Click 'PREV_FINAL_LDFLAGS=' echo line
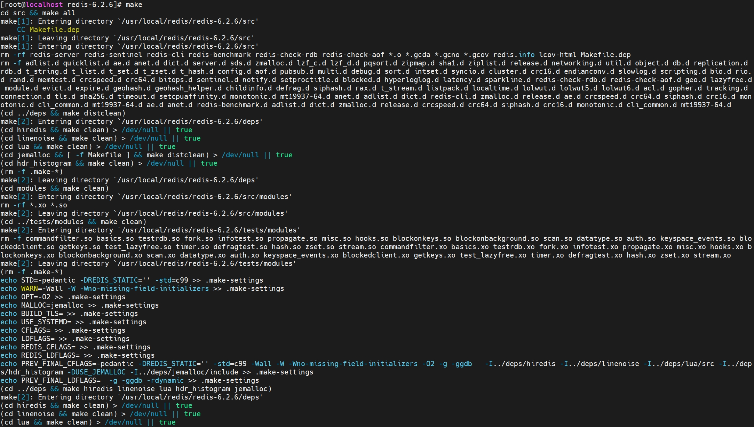Image resolution: width=754 pixels, height=427 pixels. pos(130,380)
